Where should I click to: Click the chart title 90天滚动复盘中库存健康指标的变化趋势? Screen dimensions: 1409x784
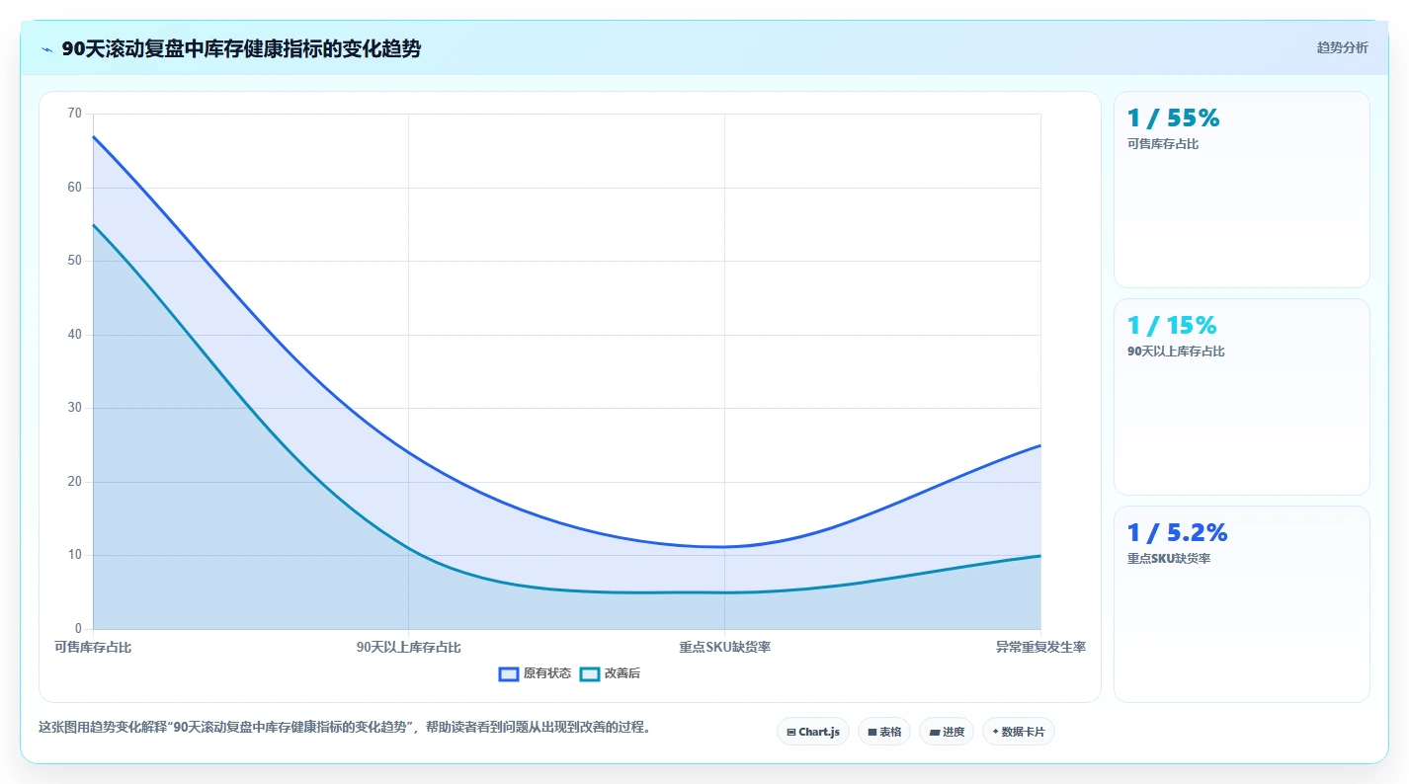coord(241,48)
